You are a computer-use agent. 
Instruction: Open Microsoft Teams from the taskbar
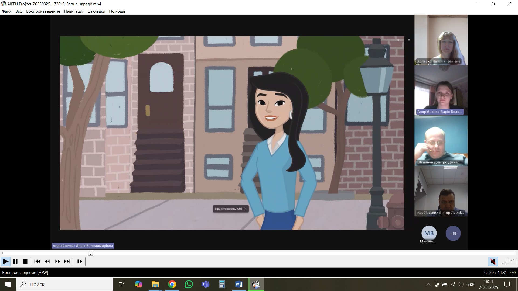206,284
